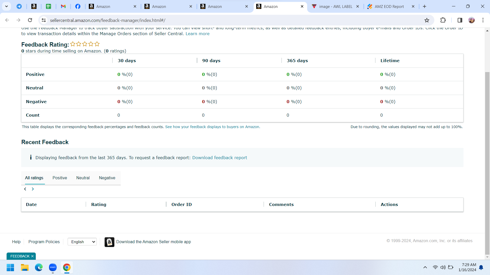Open feedback display to buyers link

[x=213, y=127]
